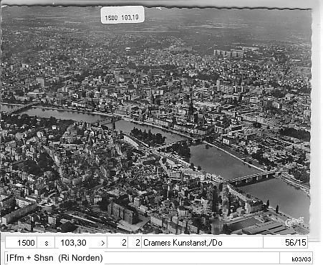Select the '1500' number field
The image size is (323, 265).
[21, 243]
